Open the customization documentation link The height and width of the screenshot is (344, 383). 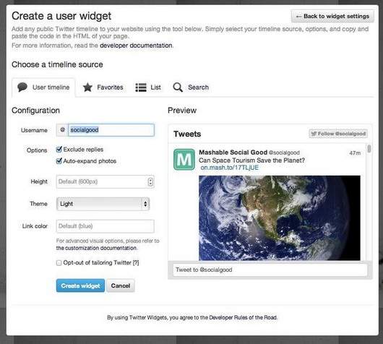point(97,248)
